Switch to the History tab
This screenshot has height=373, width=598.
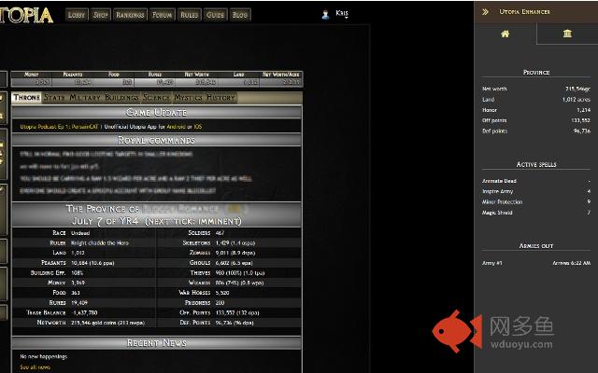click(221, 97)
